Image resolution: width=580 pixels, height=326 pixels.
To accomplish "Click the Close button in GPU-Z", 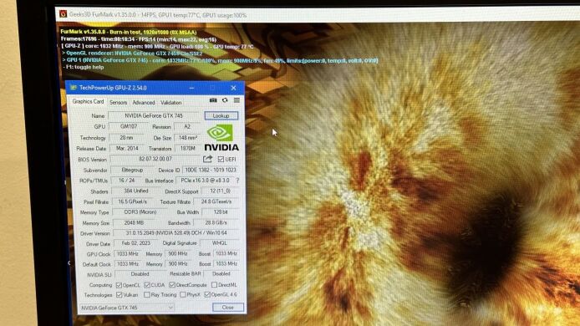I will 228,308.
